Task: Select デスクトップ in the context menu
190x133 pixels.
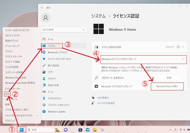Action: [10, 121]
